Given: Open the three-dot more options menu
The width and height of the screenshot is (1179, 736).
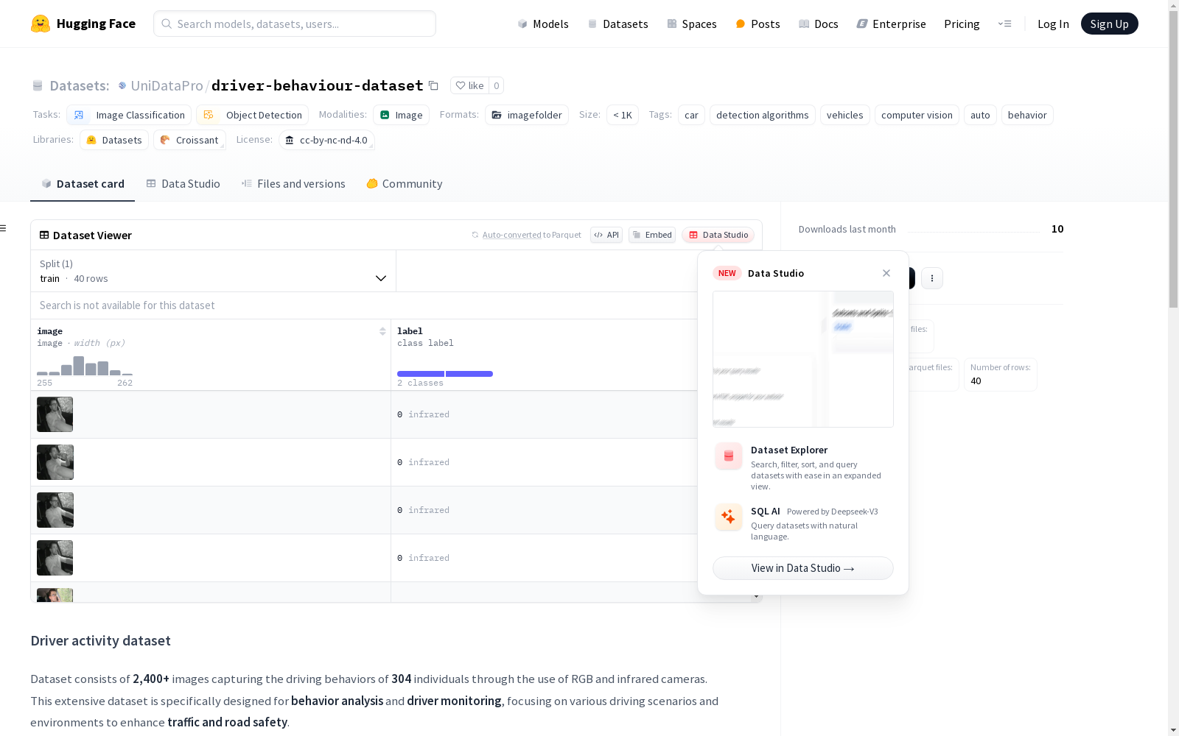Looking at the screenshot, I should 932,278.
